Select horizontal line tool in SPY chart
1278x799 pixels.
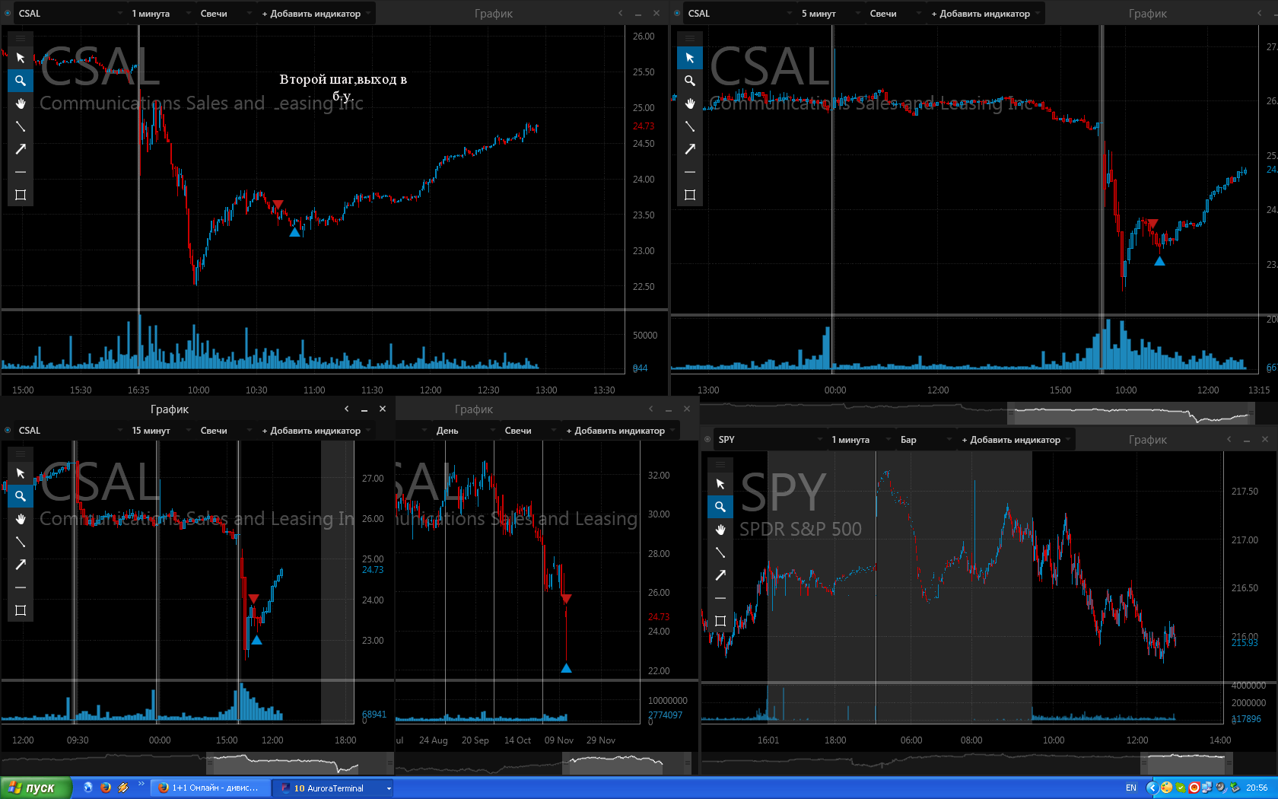coord(720,598)
